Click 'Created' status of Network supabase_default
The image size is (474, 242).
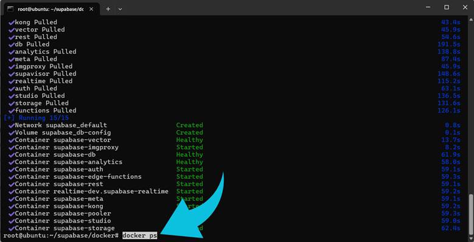pos(190,125)
